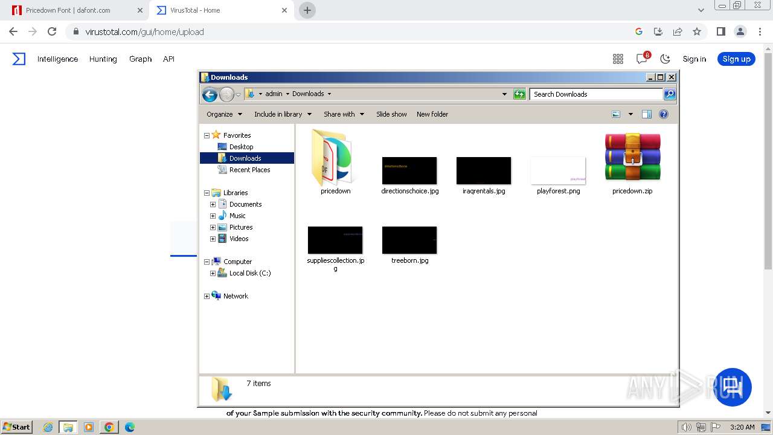Select the pricedown folder icon
The width and height of the screenshot is (773, 435).
[335, 158]
